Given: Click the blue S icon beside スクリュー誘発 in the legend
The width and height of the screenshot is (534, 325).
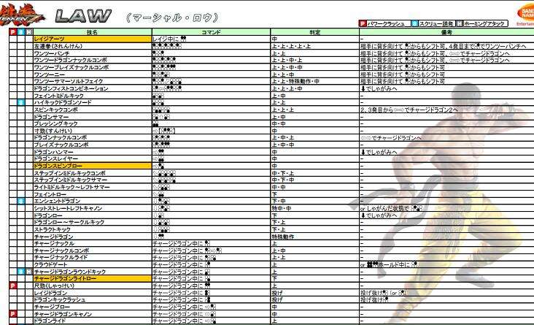Looking at the screenshot, I should pyautogui.click(x=414, y=23).
